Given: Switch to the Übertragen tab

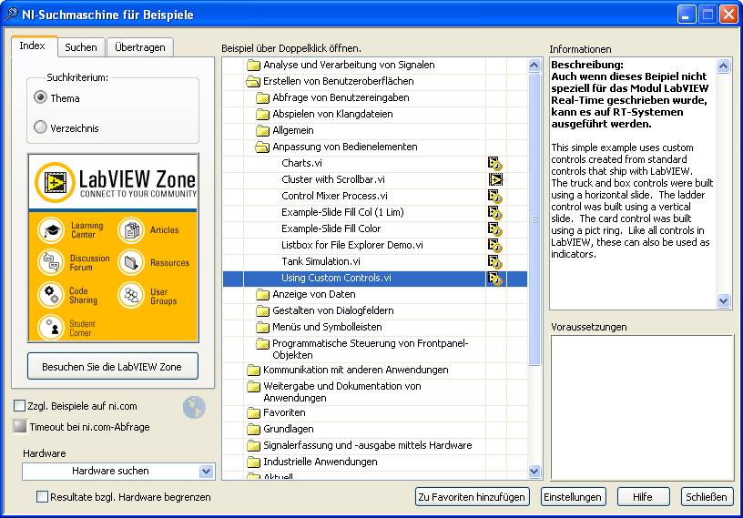Looking at the screenshot, I should pyautogui.click(x=140, y=47).
